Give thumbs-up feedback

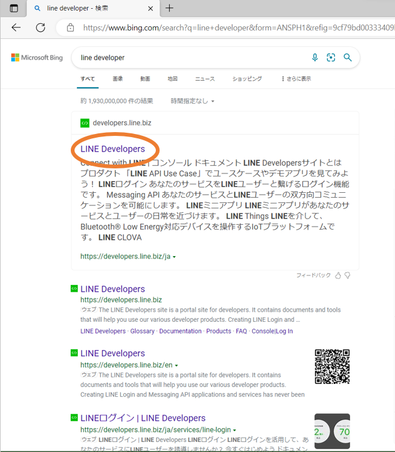coord(338,275)
